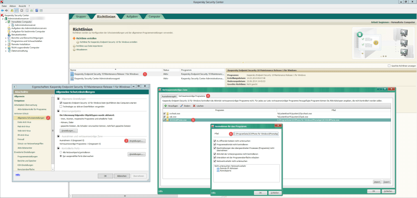
Task: Collapse the Kontrollierte Ports section icon
Action: point(58,148)
